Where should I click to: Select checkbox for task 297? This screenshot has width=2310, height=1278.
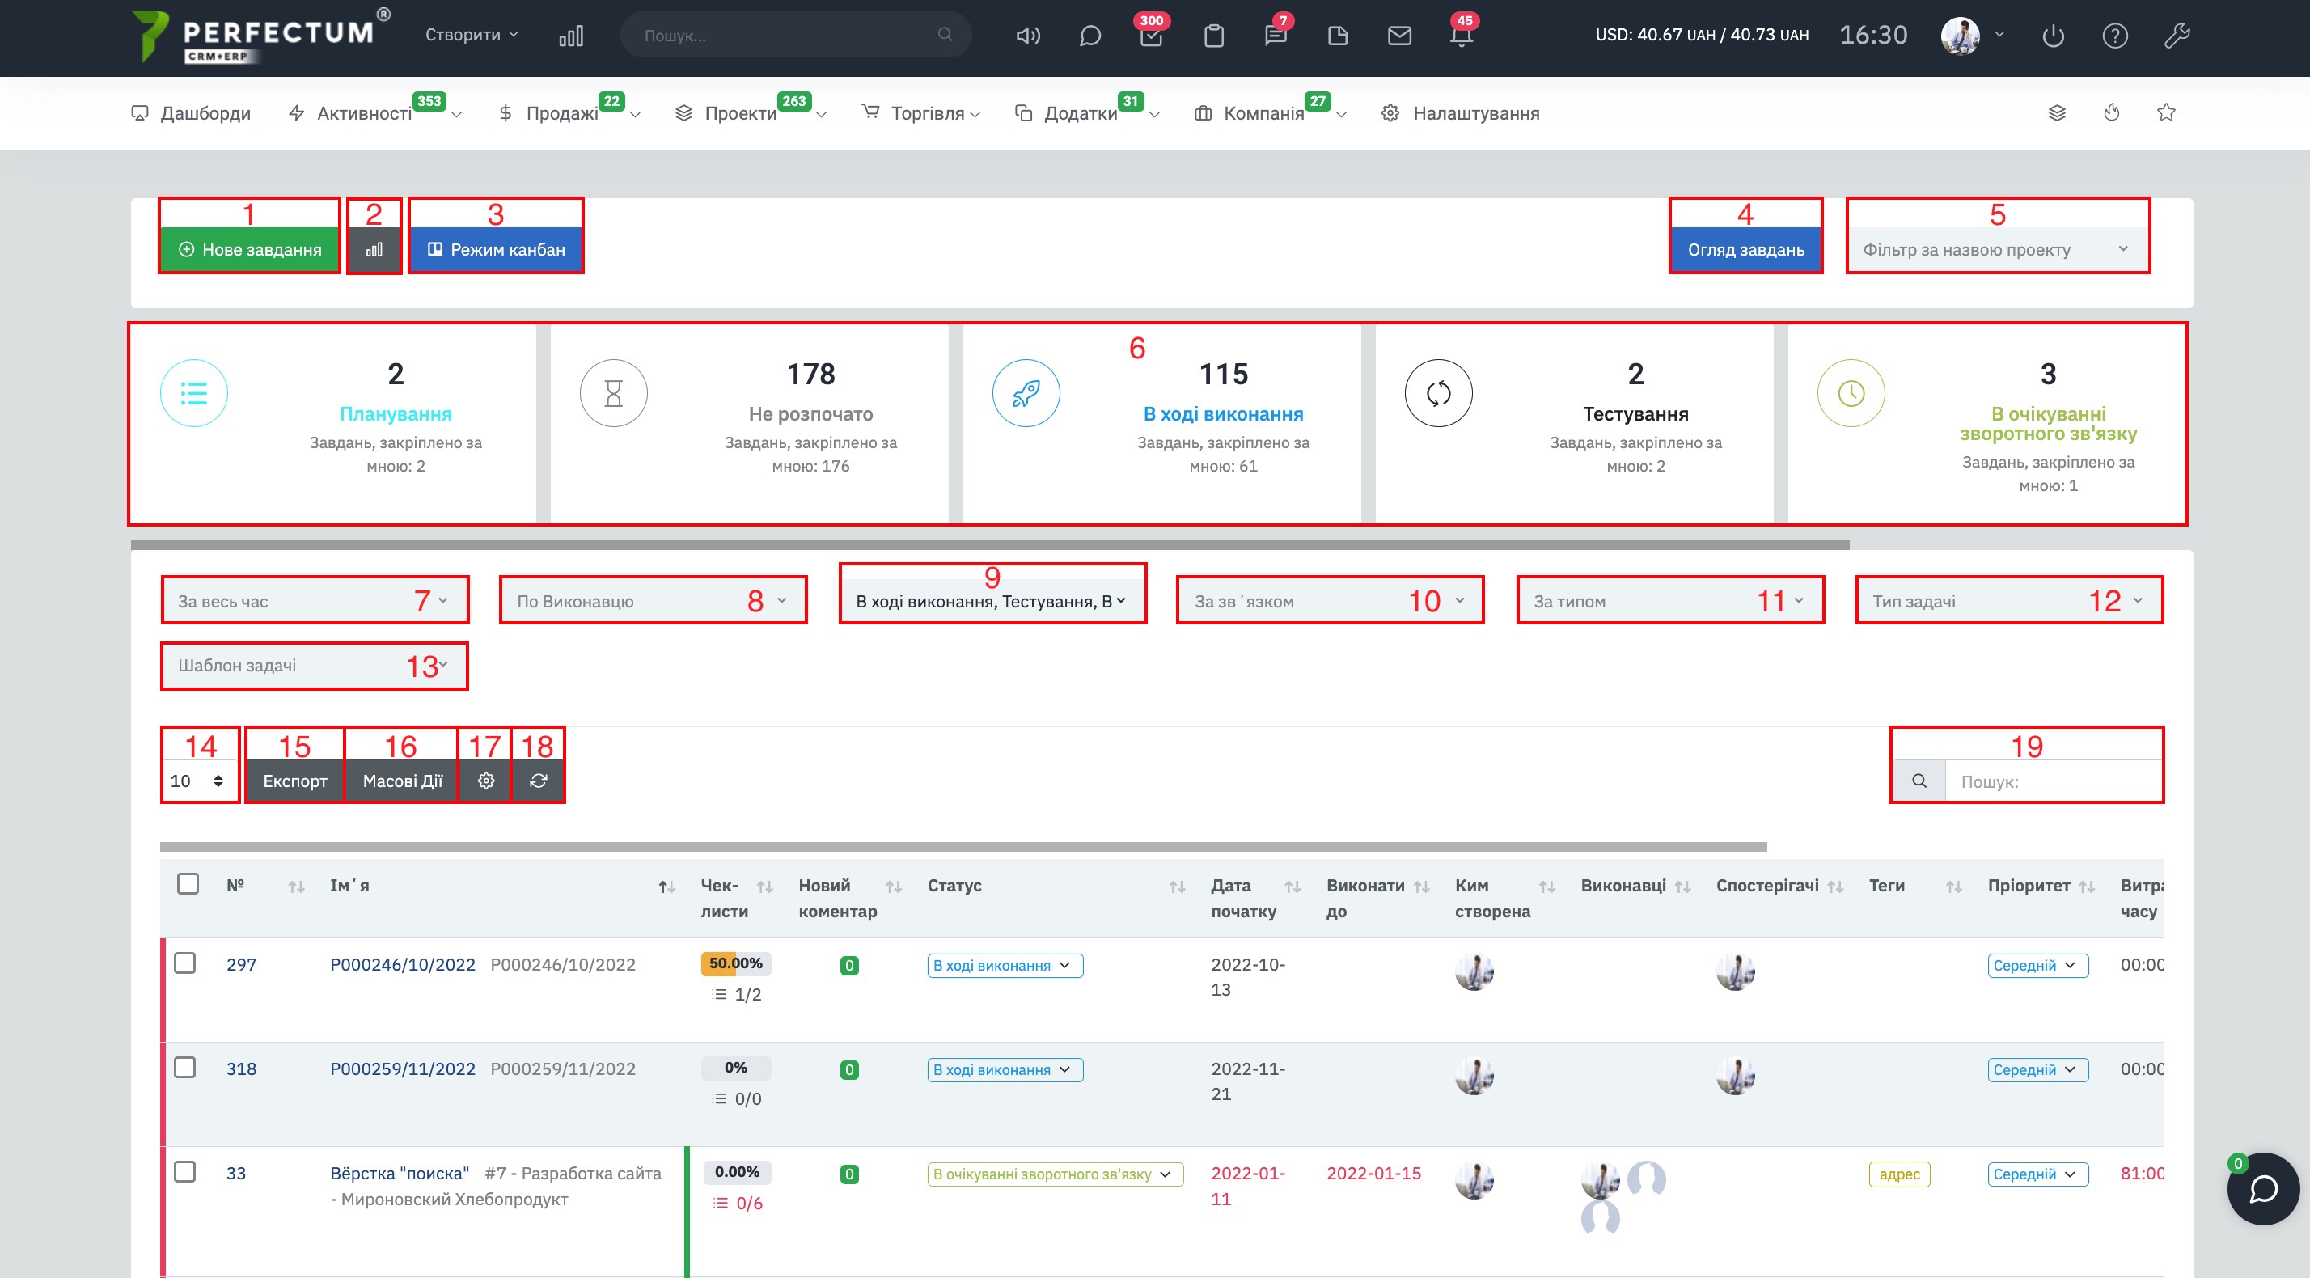click(184, 963)
